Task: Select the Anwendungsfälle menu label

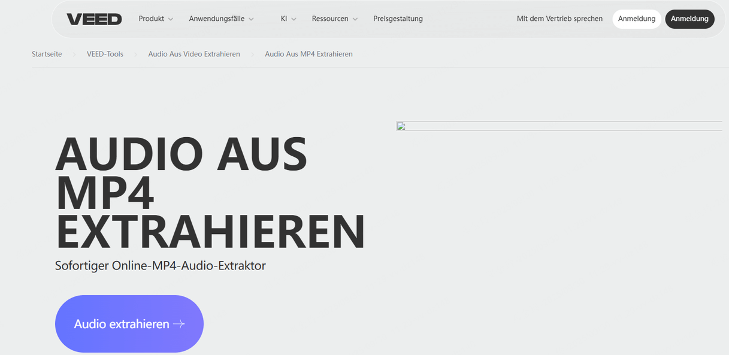Action: tap(216, 19)
